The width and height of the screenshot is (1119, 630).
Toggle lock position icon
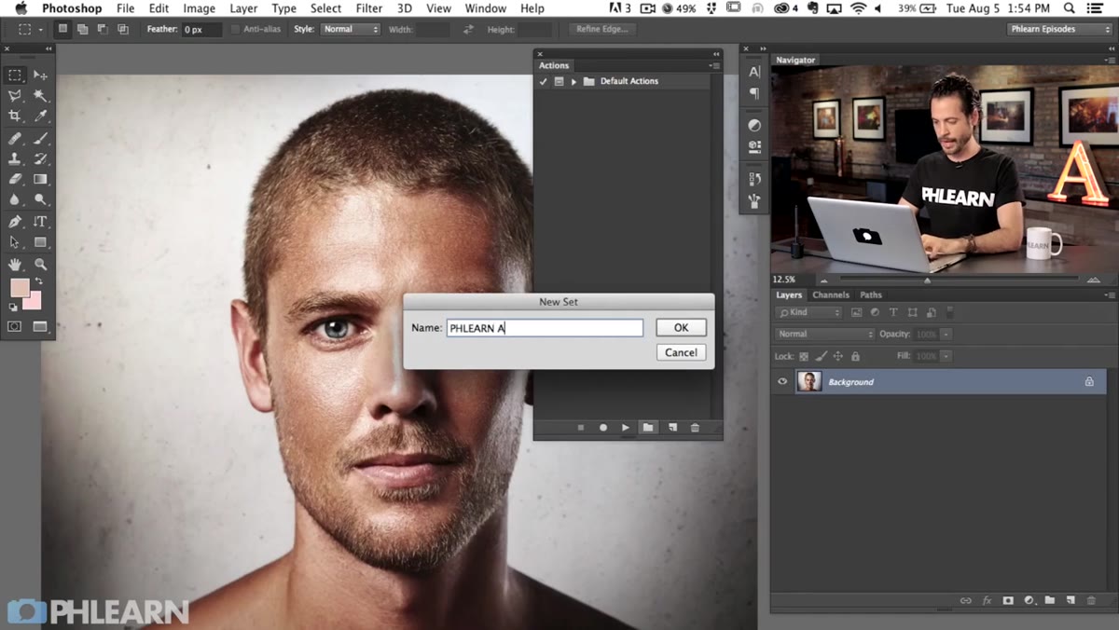(x=837, y=356)
